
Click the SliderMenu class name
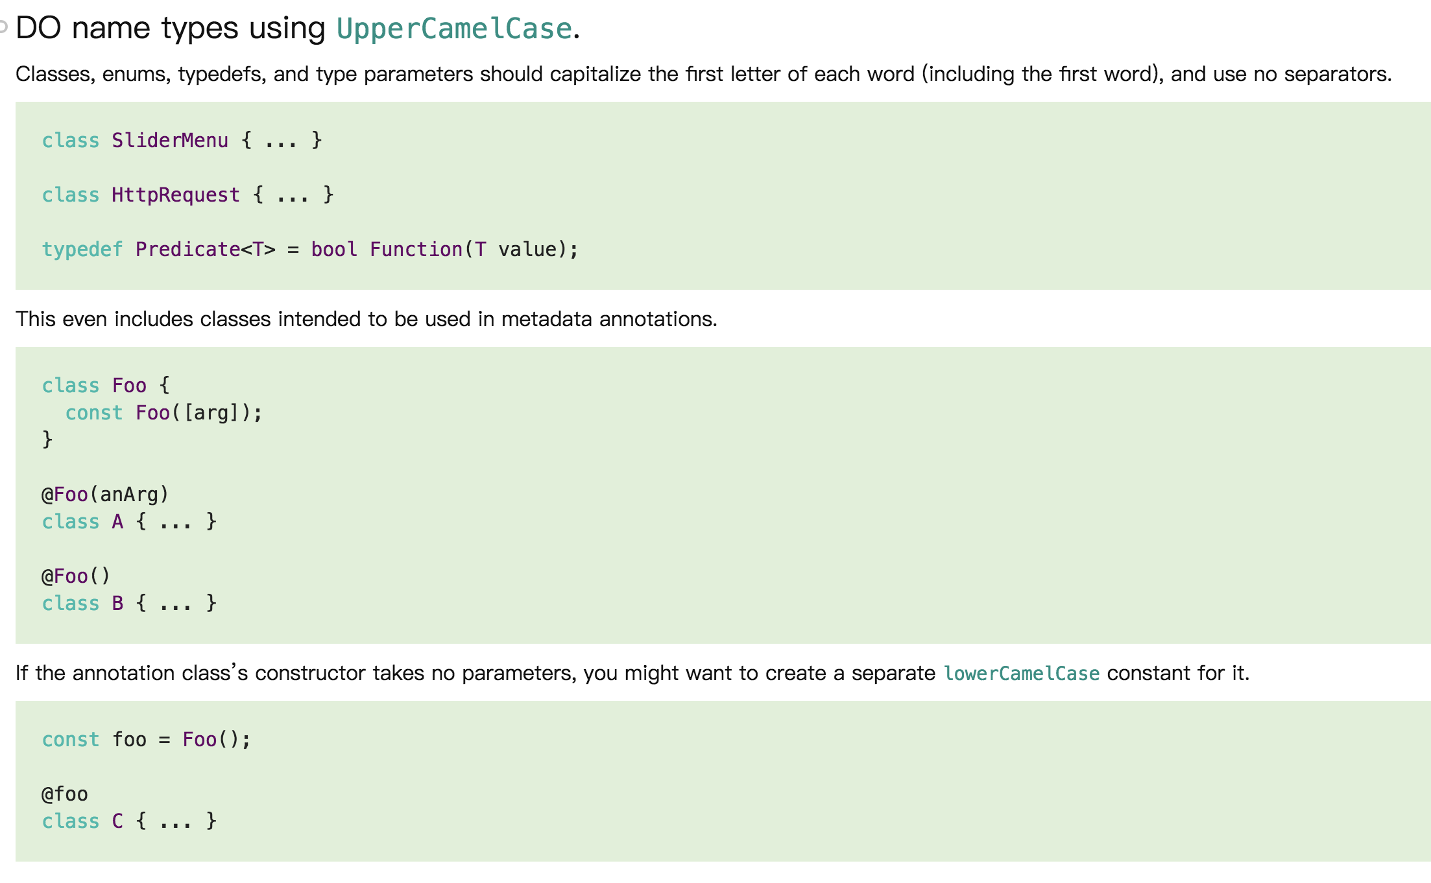tap(170, 141)
